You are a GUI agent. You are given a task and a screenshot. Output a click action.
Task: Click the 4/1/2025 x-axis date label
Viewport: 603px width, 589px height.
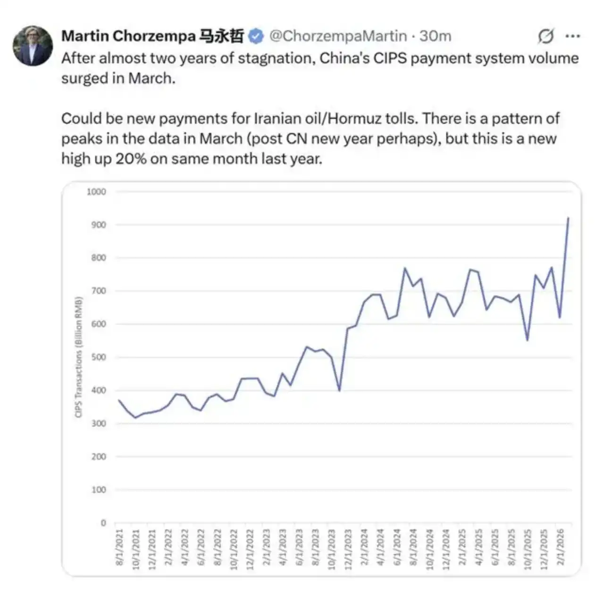coord(479,548)
